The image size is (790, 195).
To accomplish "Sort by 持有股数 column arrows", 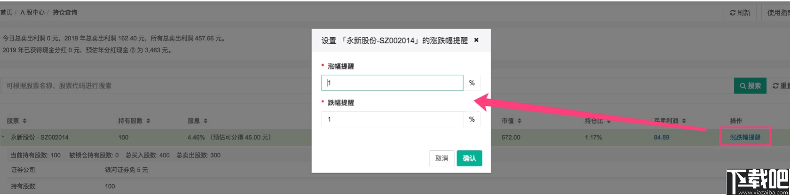I will [x=148, y=121].
